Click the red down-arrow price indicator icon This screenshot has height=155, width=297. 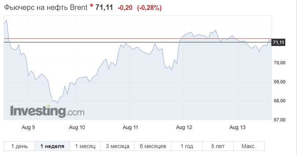point(92,5)
